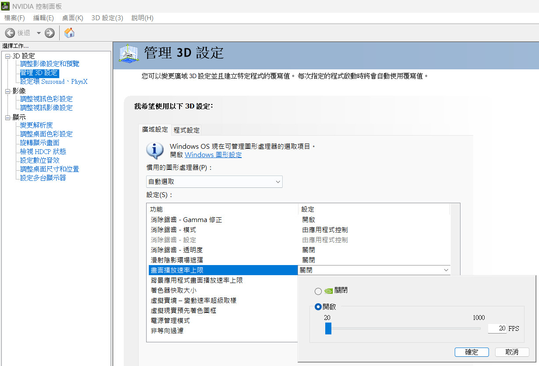539x366 pixels.
Task: Collapse the 3D 設定 tree node
Action: pyautogui.click(x=7, y=56)
